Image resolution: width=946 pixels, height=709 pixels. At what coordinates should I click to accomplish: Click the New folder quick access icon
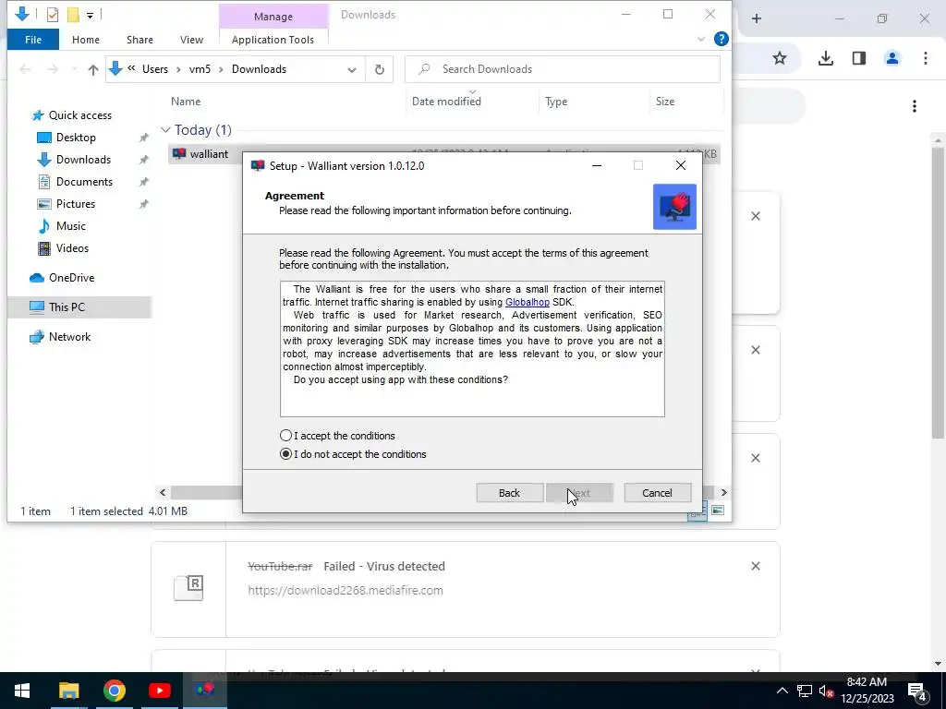point(73,14)
